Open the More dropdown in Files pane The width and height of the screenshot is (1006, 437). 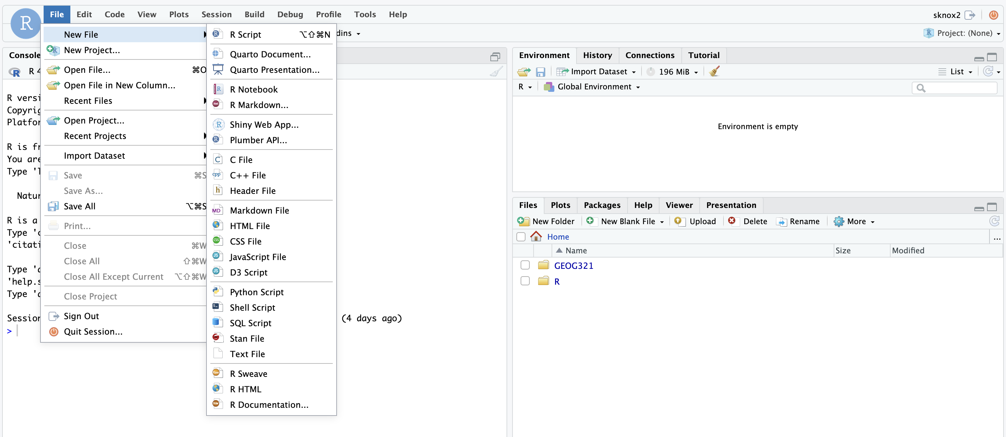854,221
